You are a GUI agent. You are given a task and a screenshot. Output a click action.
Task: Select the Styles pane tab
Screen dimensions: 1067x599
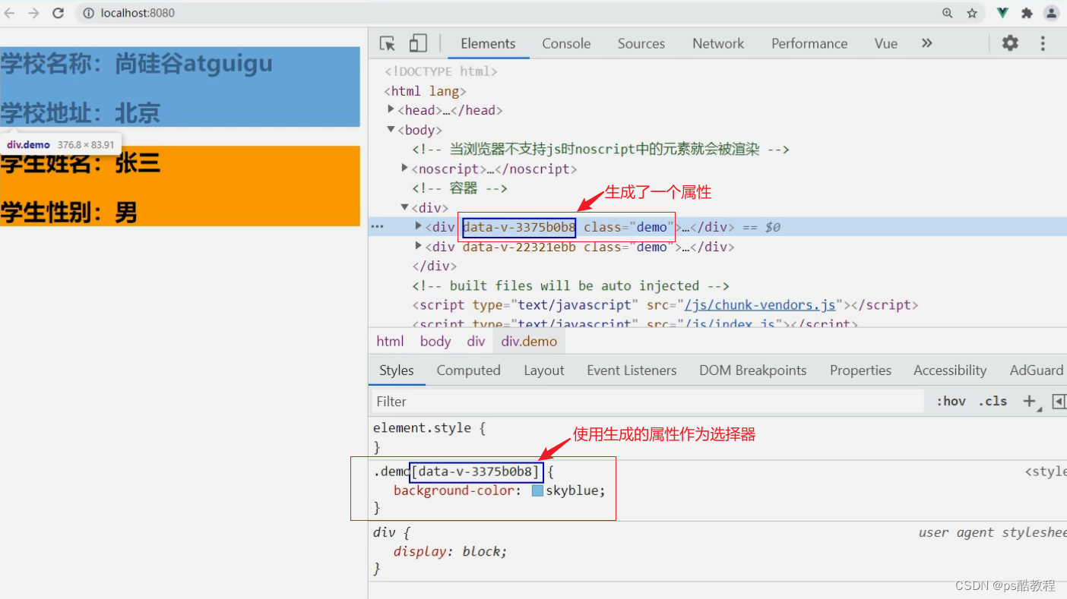click(397, 370)
